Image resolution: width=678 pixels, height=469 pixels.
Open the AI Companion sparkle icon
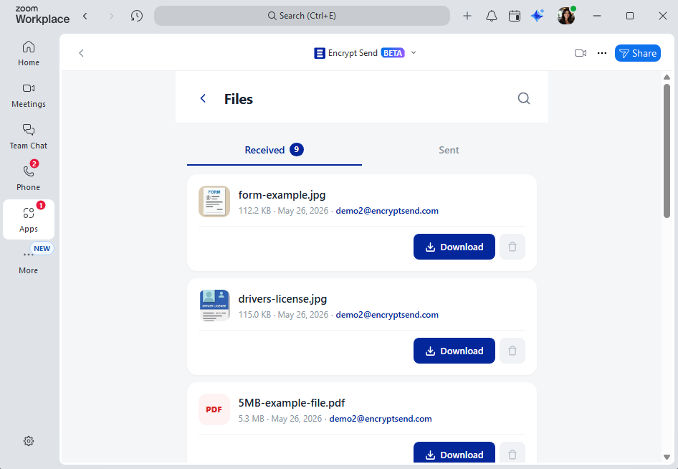tap(538, 16)
